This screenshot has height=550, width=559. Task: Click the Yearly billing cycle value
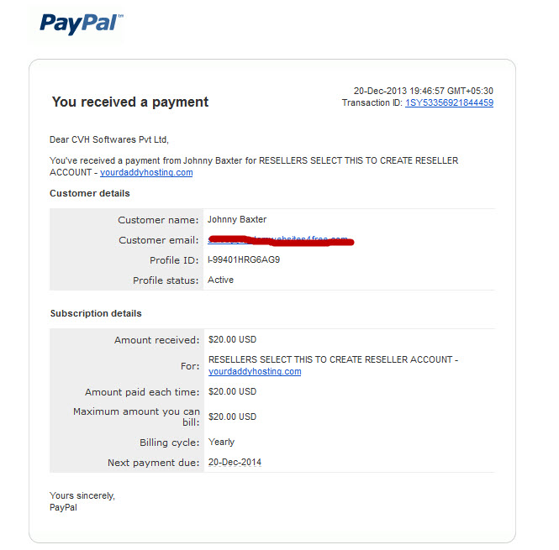(221, 442)
